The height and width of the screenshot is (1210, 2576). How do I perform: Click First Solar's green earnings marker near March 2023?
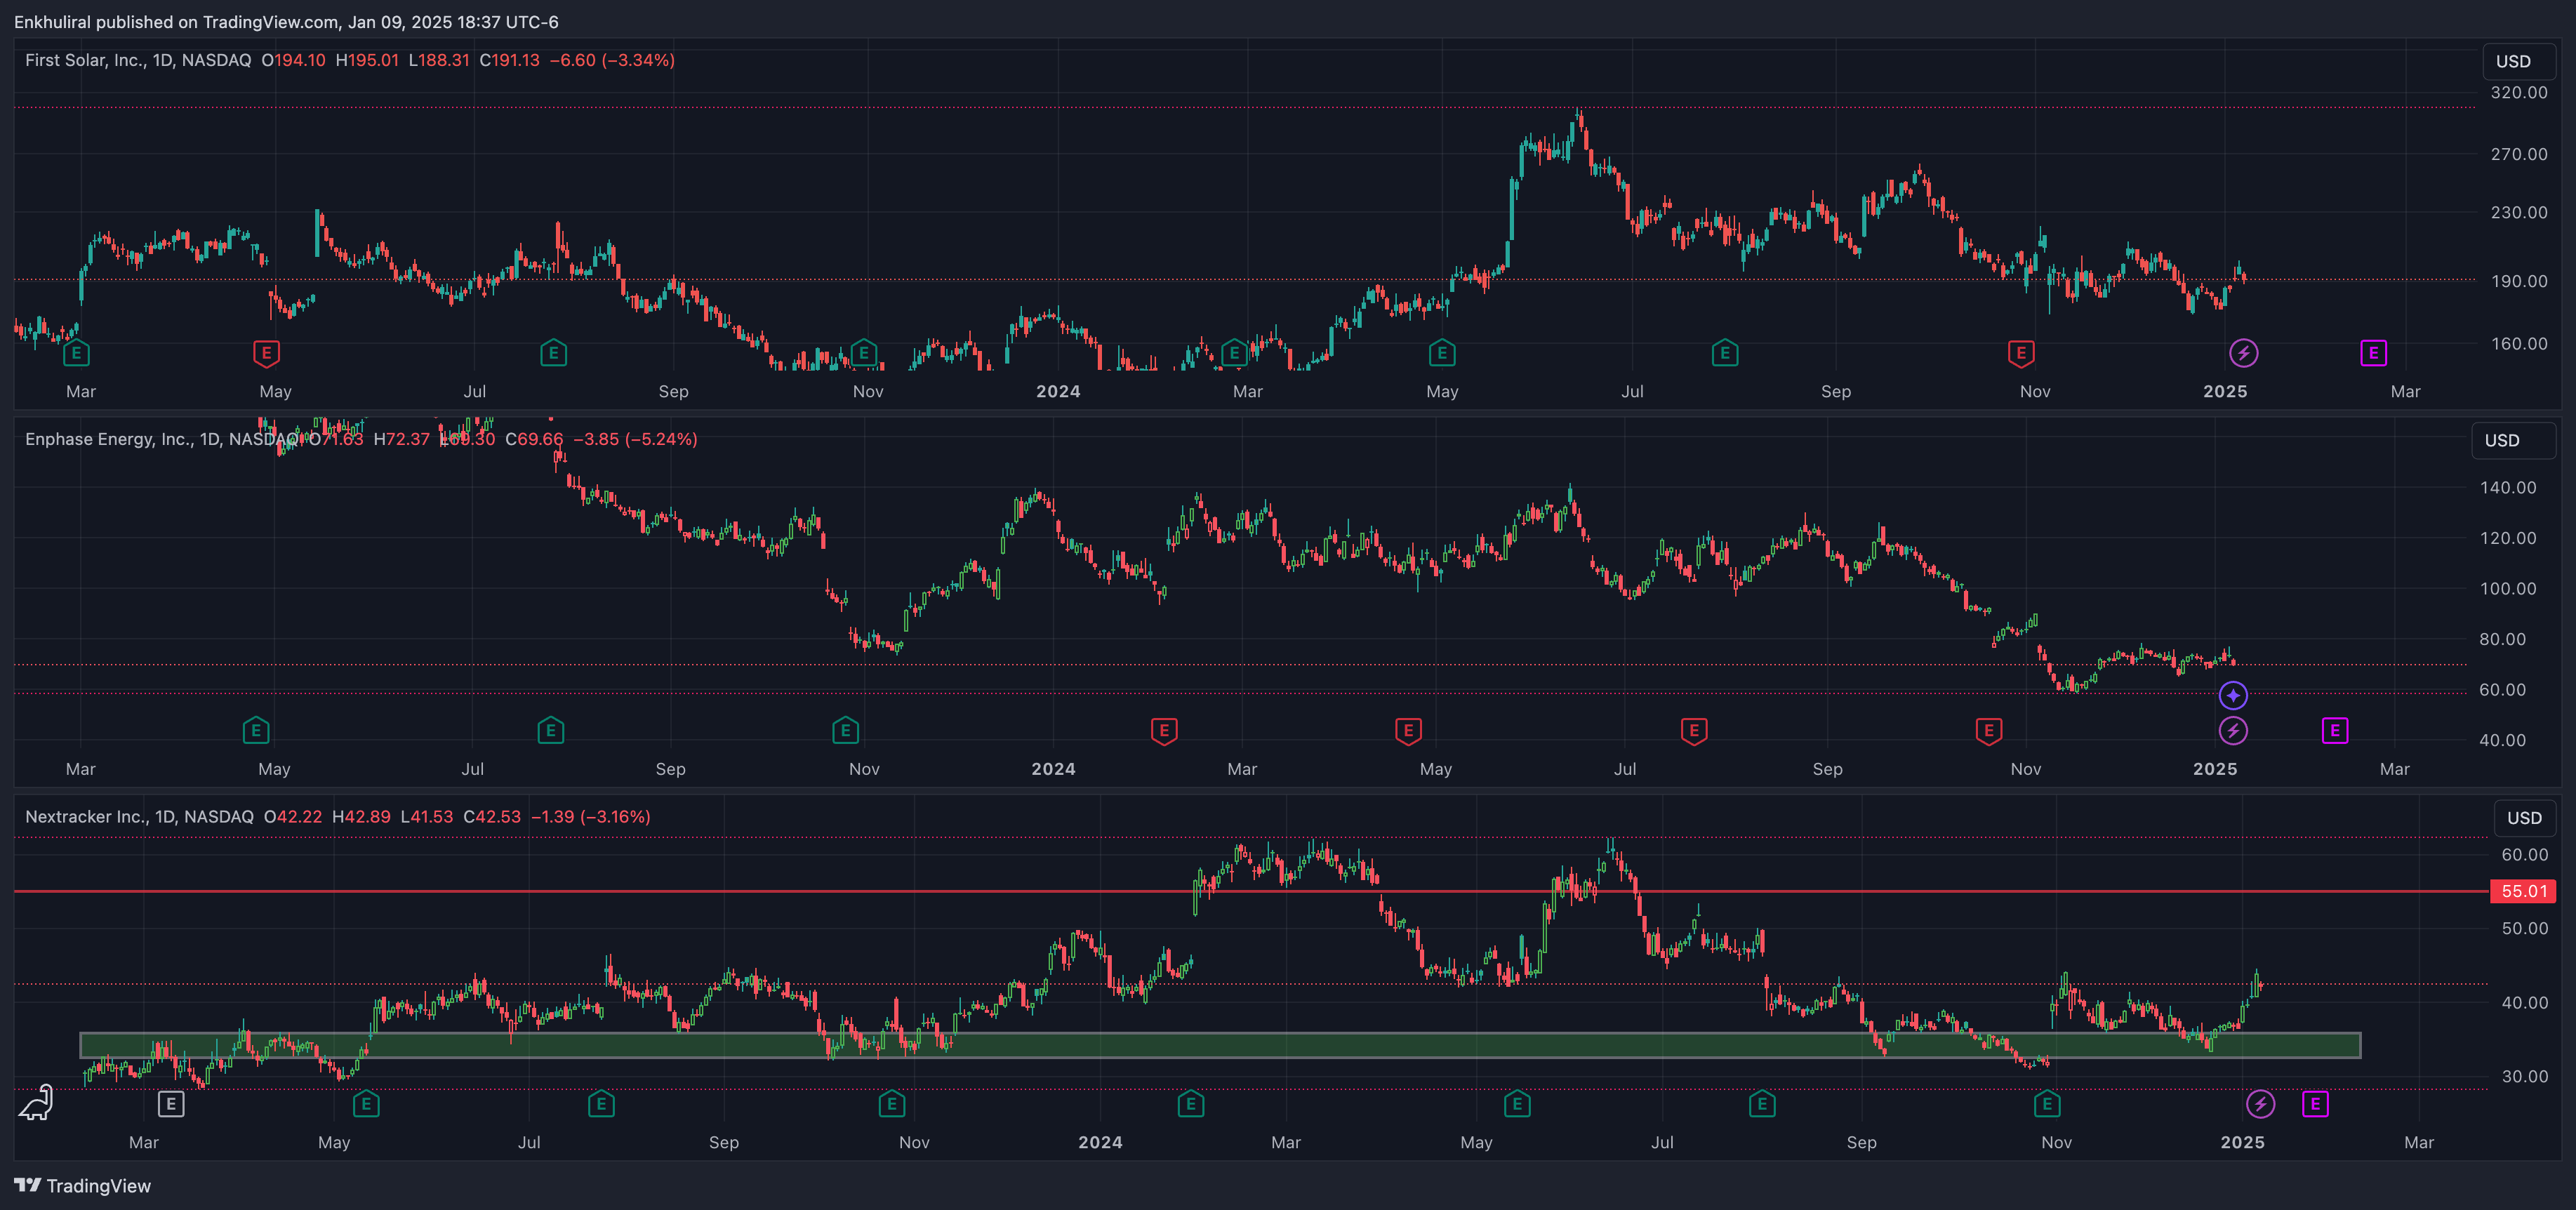(x=76, y=353)
